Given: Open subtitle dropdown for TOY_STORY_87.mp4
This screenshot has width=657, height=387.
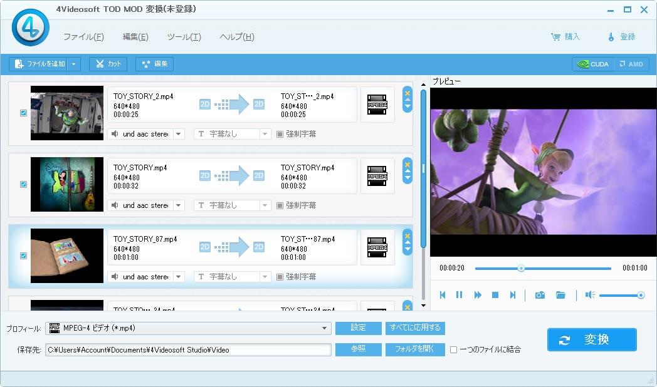Looking at the screenshot, I should (x=265, y=277).
